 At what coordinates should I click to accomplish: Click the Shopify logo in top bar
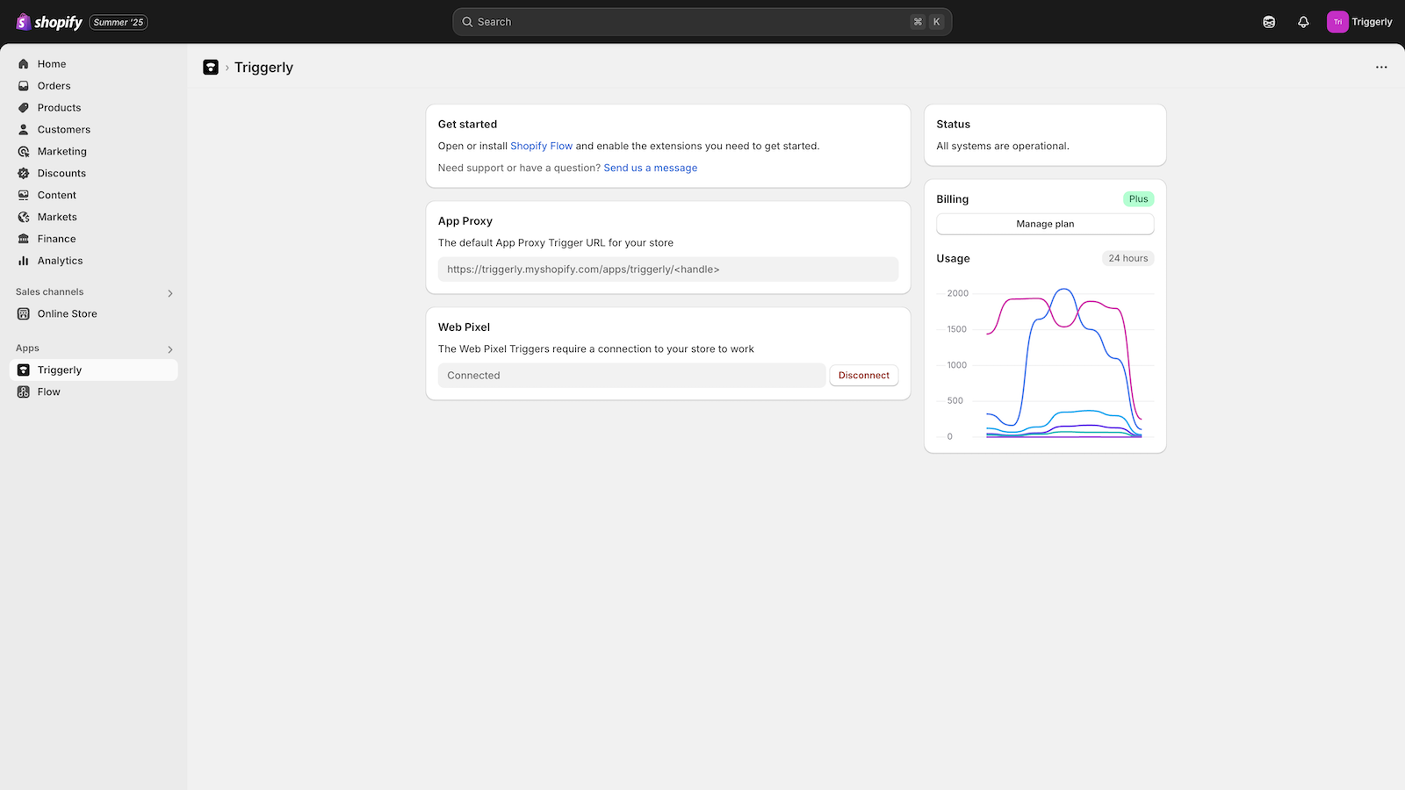pos(49,22)
